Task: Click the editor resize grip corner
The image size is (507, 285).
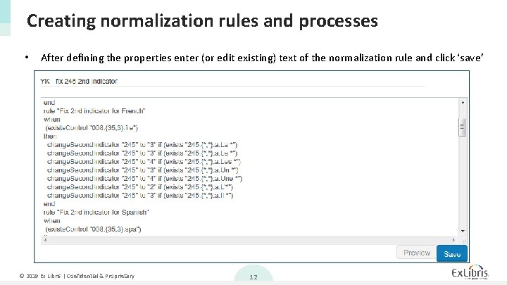Action: (464, 241)
